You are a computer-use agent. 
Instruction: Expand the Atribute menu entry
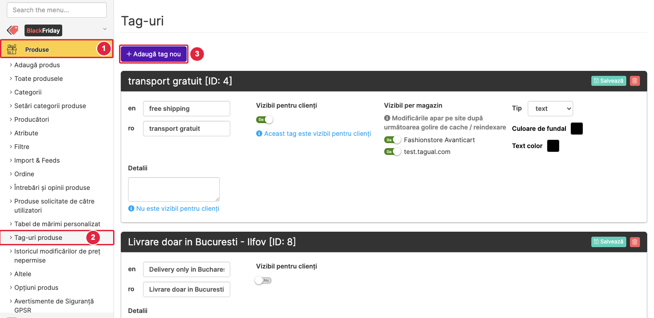[x=26, y=133]
